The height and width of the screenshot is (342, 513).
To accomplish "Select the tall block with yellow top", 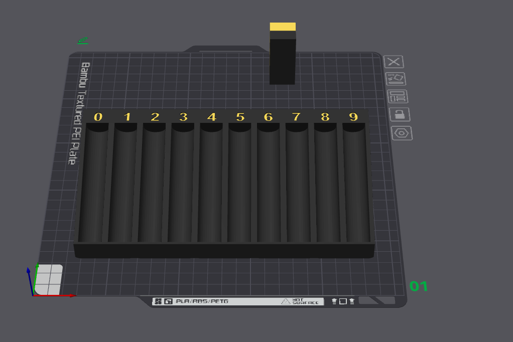I will click(x=283, y=54).
